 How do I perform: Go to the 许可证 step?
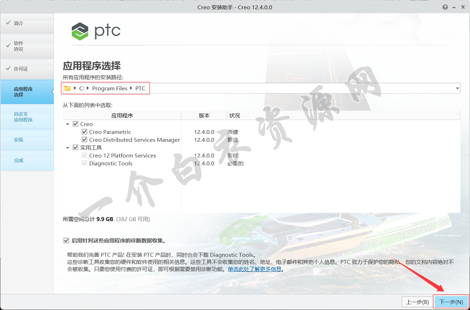point(27,69)
